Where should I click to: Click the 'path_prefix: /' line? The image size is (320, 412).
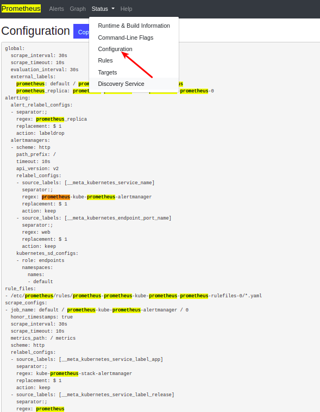36,154
